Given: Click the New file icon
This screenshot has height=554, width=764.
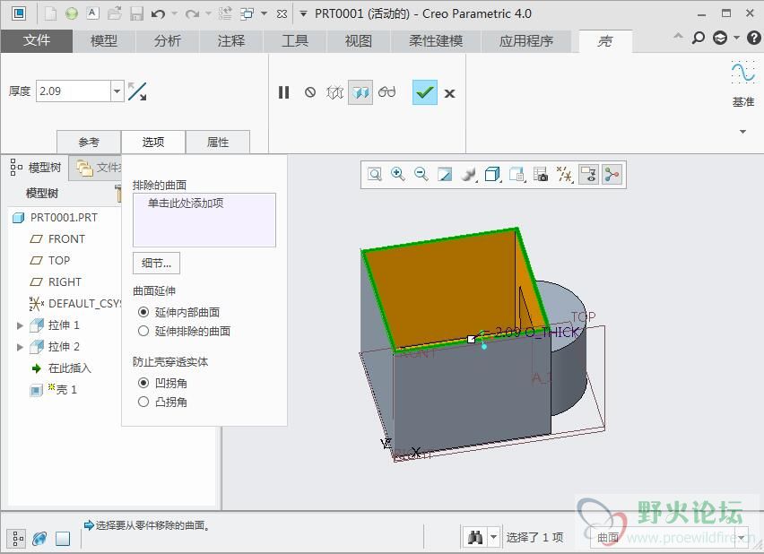Looking at the screenshot, I should pyautogui.click(x=51, y=13).
